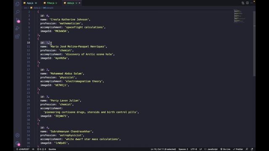Click the string 'physicist'
The width and height of the screenshot is (269, 151).
67,77
